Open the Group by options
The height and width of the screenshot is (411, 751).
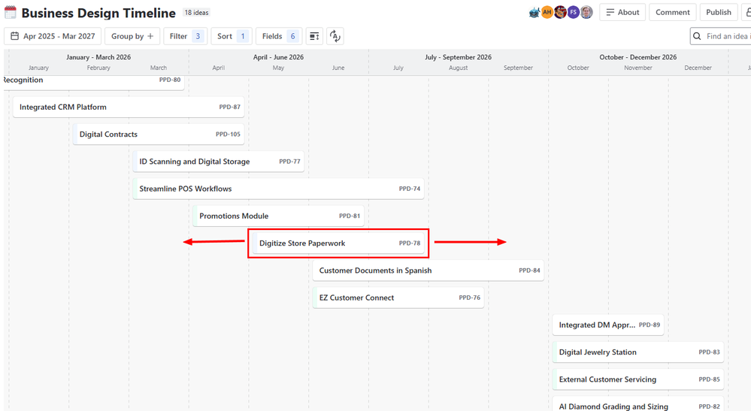pos(132,36)
